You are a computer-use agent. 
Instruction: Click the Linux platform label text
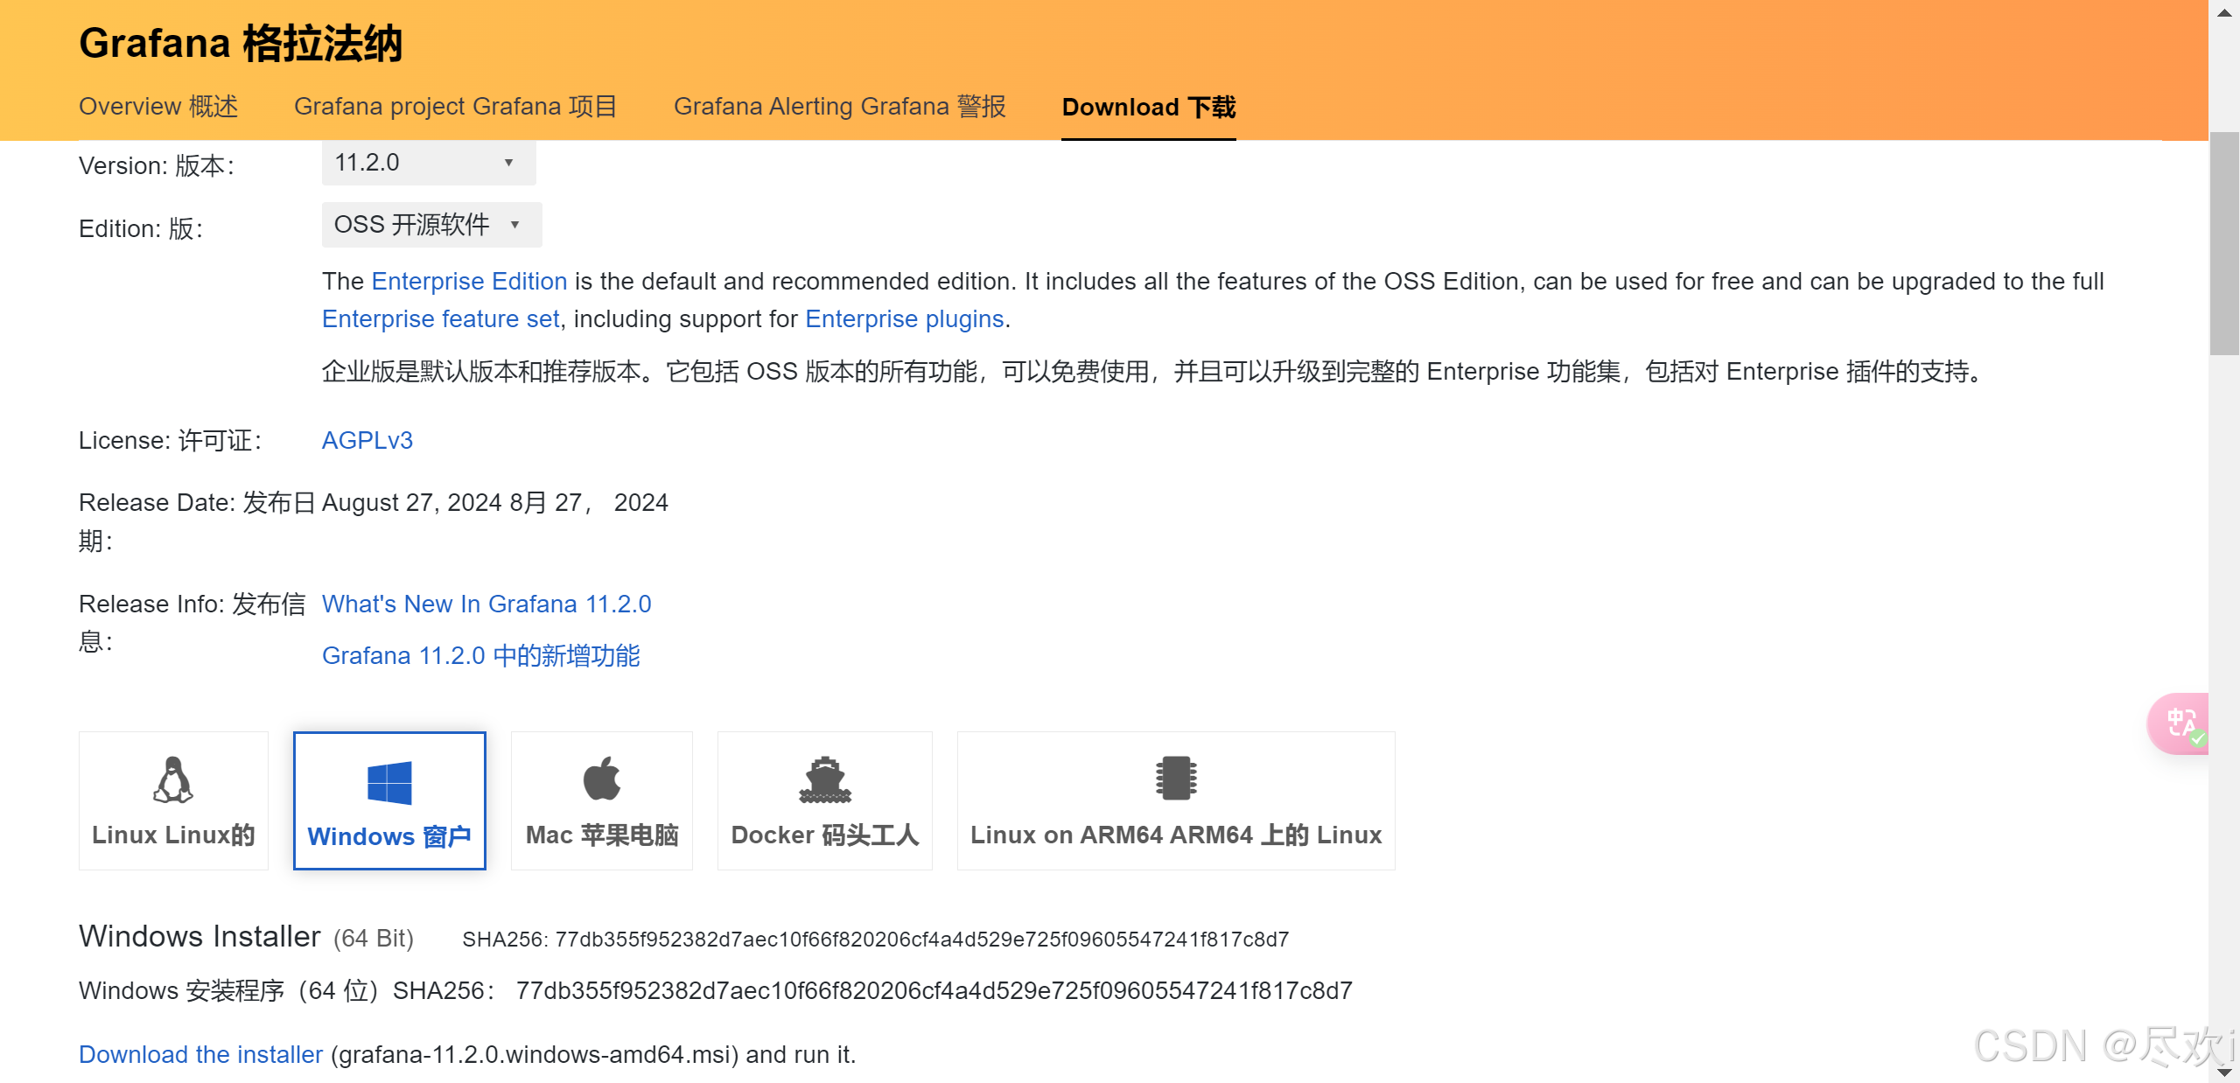tap(173, 835)
